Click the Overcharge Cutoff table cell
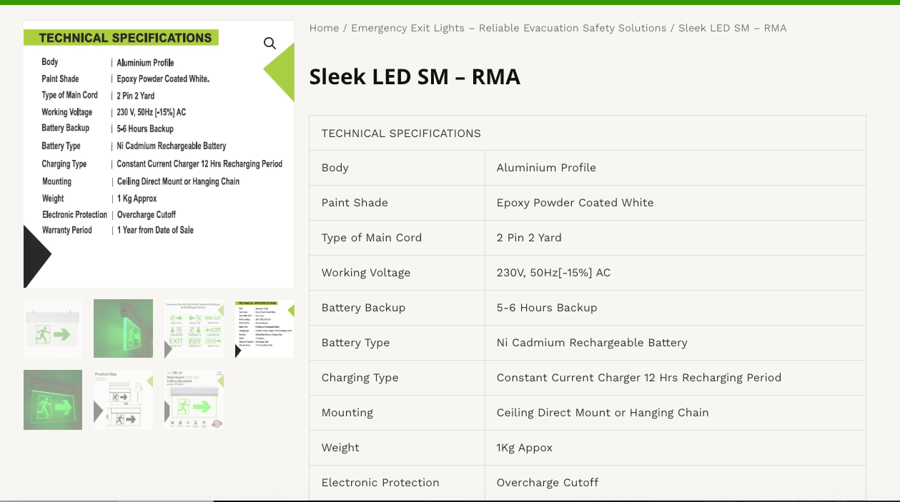Viewport: 900px width, 502px height. [x=676, y=483]
